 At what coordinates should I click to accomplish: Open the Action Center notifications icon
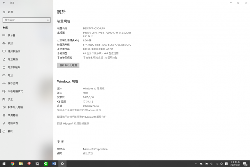[x=245, y=164]
